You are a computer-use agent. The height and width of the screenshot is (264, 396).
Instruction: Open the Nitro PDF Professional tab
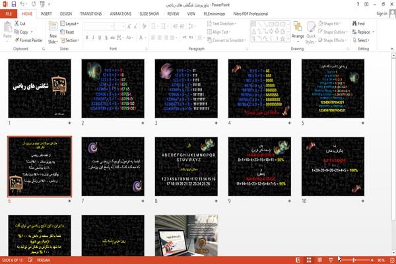(251, 14)
